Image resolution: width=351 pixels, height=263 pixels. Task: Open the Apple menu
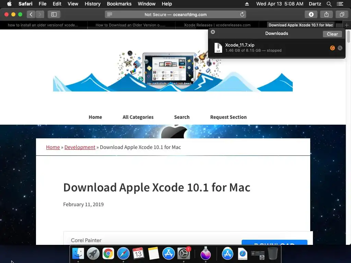pyautogui.click(x=9, y=4)
